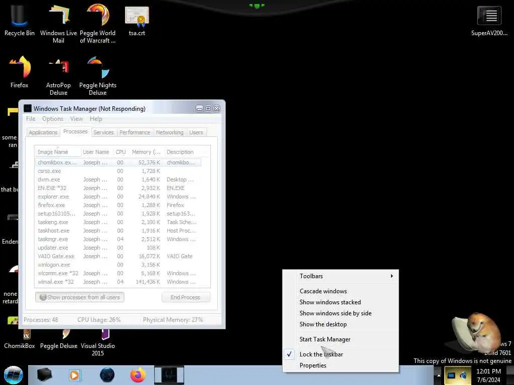Open the media player taskbar icon
This screenshot has height=385, width=514.
pyautogui.click(x=75, y=375)
